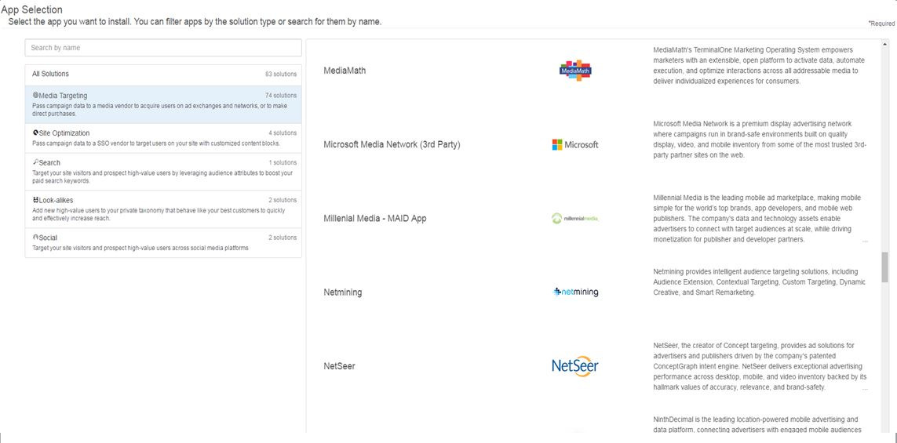Click the Social category icon
The image size is (897, 443).
[35, 238]
